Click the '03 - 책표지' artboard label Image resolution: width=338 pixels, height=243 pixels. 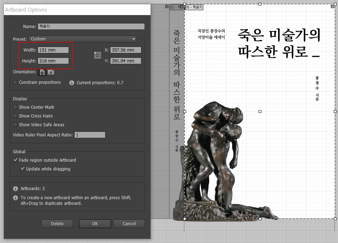194,7
